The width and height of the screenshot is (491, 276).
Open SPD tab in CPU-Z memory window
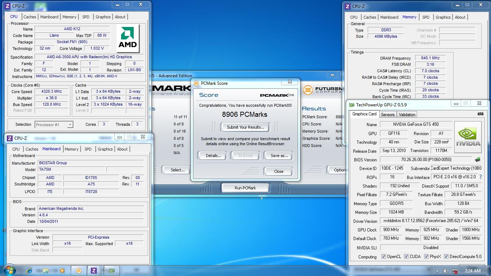[x=426, y=17]
